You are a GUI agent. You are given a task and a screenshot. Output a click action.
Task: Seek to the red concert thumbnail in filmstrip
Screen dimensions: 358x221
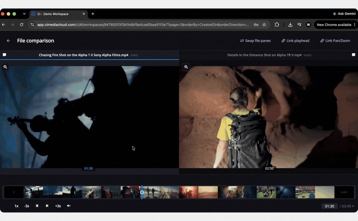189,192
